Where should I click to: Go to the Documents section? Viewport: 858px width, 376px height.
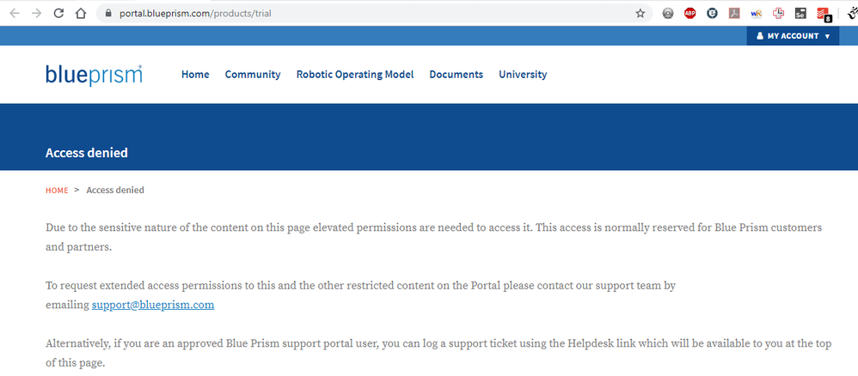tap(457, 75)
